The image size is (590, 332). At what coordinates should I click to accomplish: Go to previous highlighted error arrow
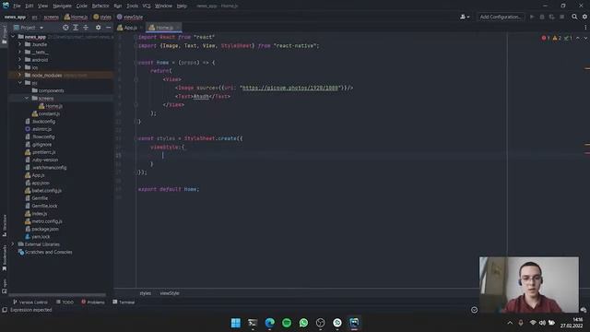click(x=578, y=38)
